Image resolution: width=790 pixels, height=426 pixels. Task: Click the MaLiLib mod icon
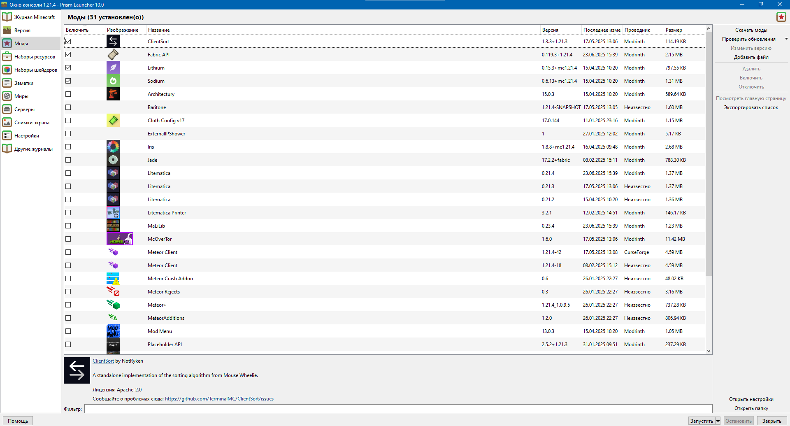pos(113,226)
